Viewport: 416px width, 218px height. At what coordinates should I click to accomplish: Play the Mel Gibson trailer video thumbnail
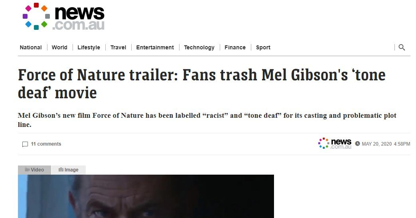pos(146,196)
